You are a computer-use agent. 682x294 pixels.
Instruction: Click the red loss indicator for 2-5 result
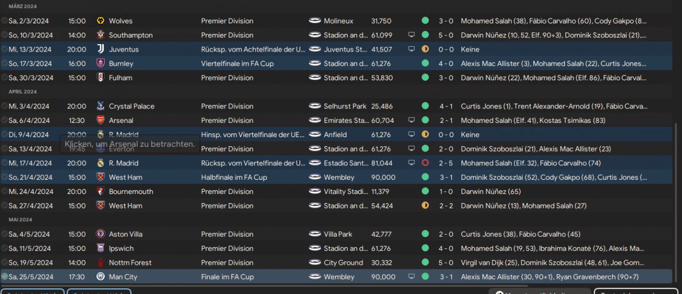[425, 163]
